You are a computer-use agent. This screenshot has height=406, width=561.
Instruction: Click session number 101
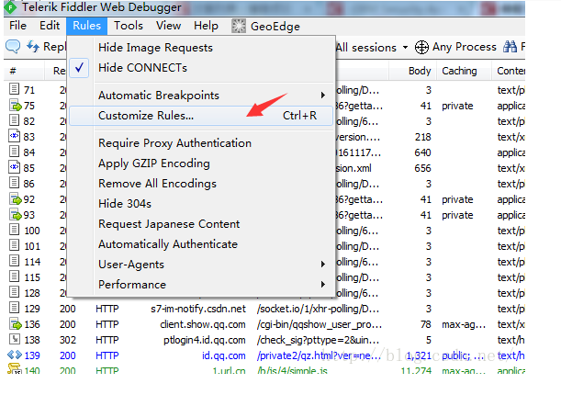click(32, 246)
